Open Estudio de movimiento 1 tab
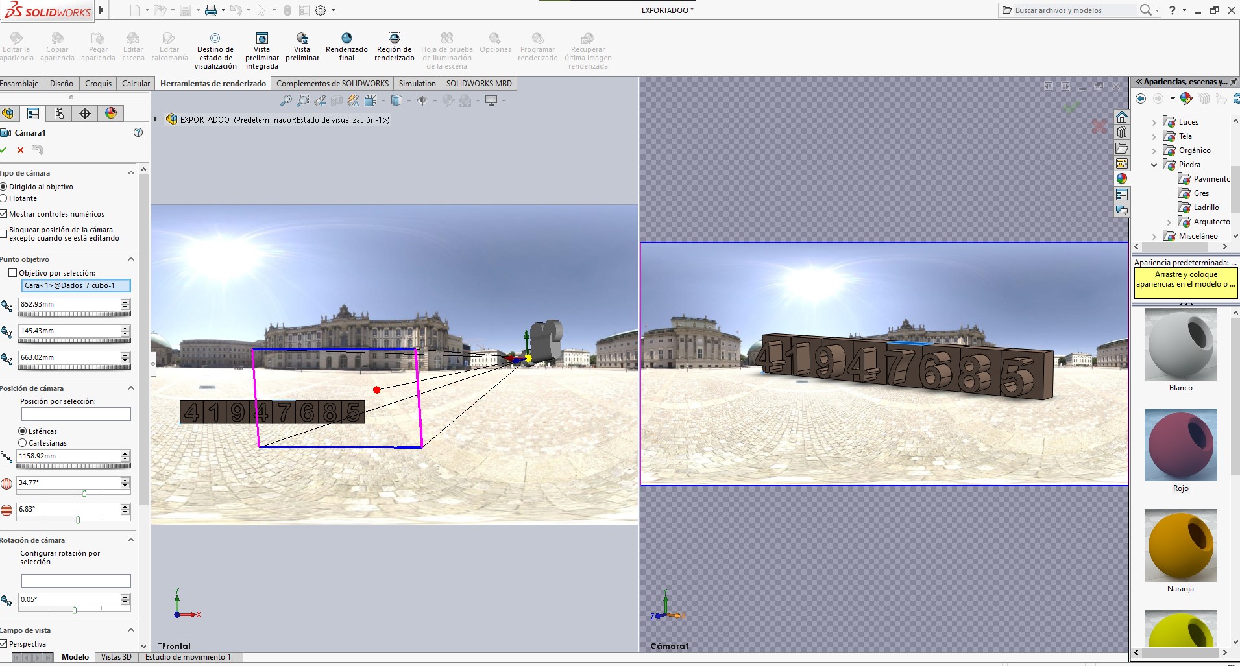1240x666 pixels. [188, 657]
